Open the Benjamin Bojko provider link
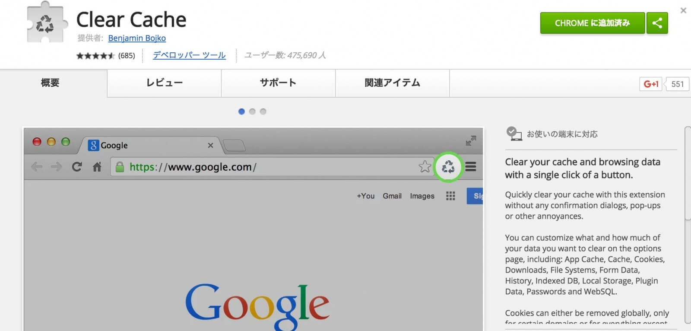The image size is (691, 331). 137,38
